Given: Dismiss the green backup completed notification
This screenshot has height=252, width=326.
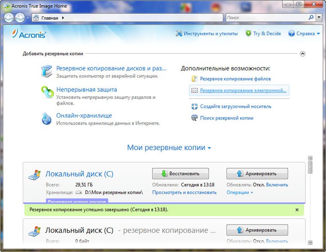Looking at the screenshot, I should click(x=297, y=210).
